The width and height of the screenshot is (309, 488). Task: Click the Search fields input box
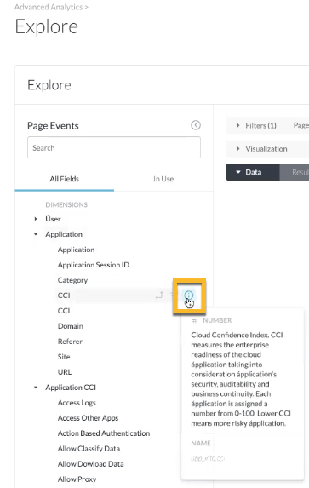(114, 147)
